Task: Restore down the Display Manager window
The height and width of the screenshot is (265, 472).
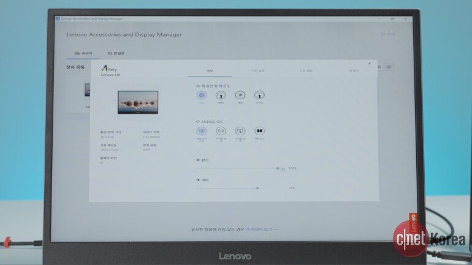Action: (x=392, y=18)
